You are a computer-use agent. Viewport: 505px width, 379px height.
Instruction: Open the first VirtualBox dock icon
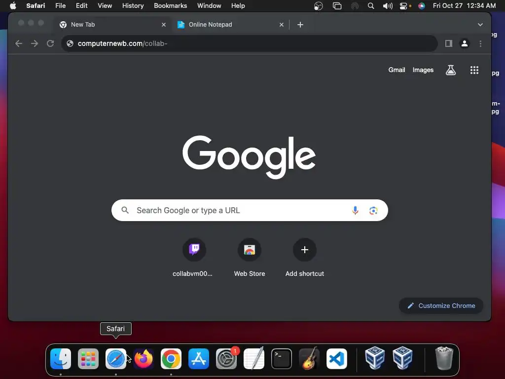pyautogui.click(x=375, y=358)
